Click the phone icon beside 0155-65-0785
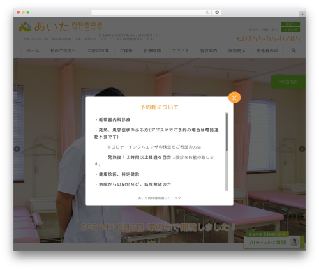This screenshot has width=319, height=270. click(239, 39)
